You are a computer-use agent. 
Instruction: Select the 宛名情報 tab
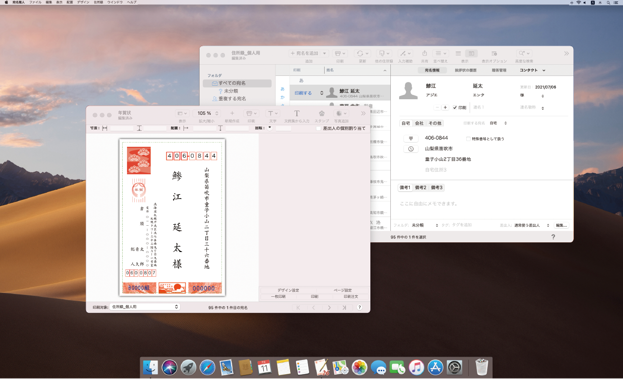[x=432, y=70]
